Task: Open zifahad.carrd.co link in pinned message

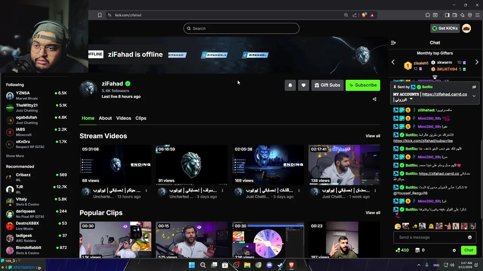Action: pos(445,94)
